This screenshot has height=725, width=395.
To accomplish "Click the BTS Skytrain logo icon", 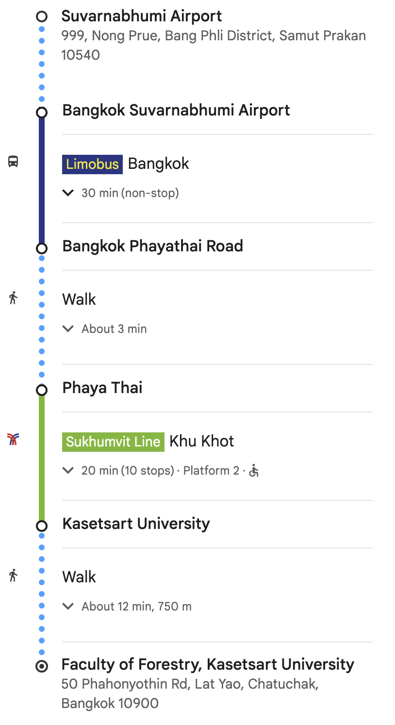I will (13, 440).
